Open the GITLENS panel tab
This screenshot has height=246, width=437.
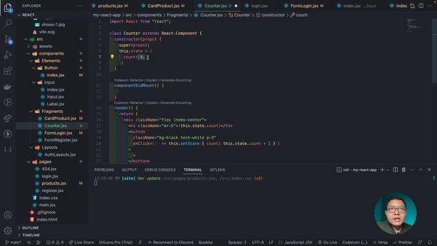pos(217,169)
